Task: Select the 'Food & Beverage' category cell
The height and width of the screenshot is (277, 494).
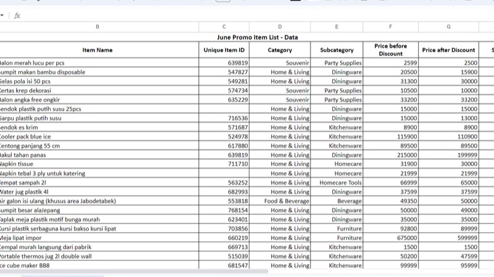Action: pos(280,201)
